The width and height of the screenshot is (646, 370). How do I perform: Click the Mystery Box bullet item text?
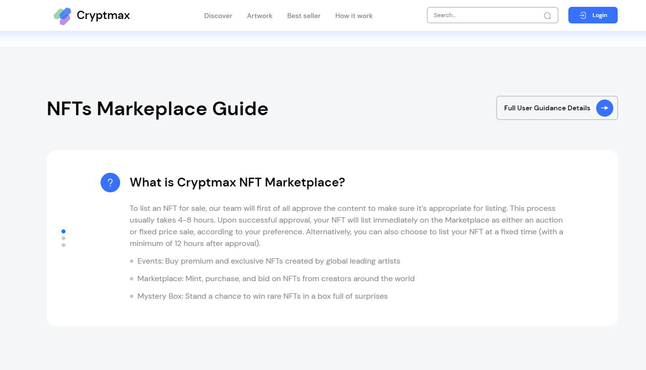click(263, 296)
